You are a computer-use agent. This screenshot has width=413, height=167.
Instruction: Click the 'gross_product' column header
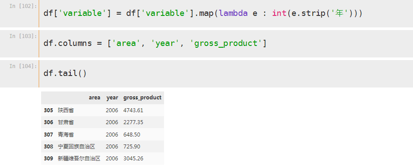tap(142, 98)
